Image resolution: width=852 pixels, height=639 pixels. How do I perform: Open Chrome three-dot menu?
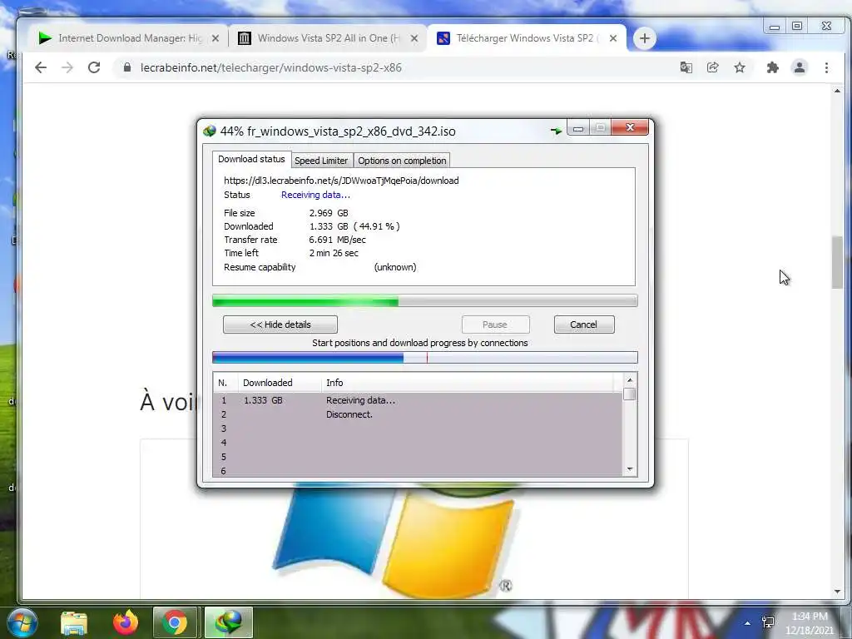pos(826,67)
